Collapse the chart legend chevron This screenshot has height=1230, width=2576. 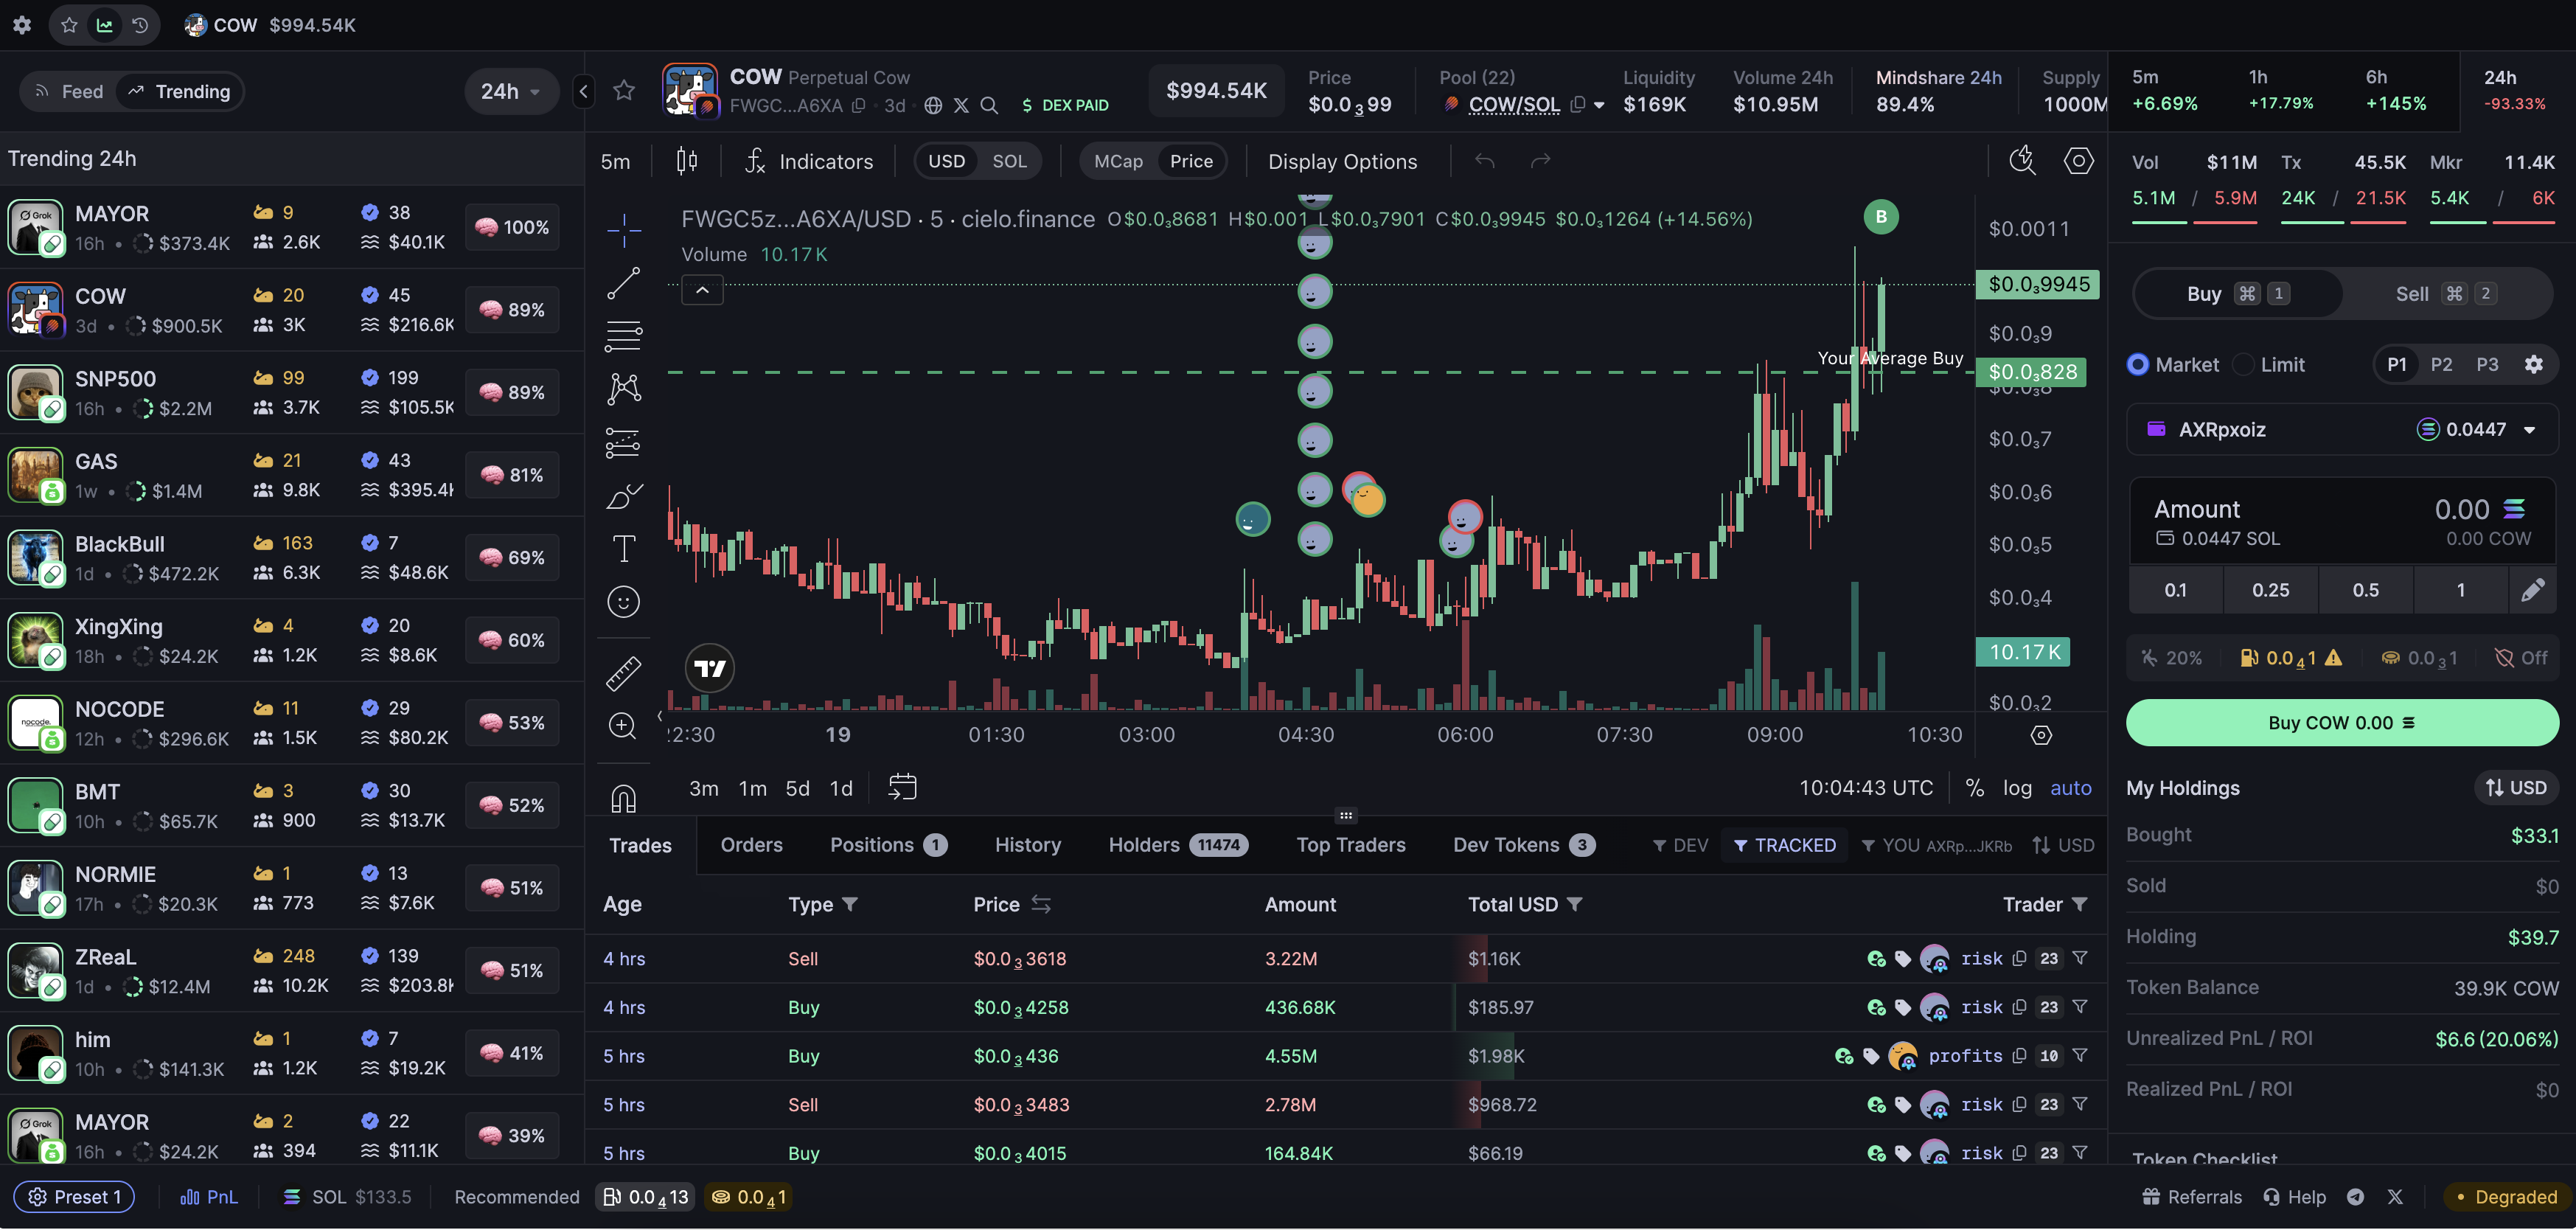[702, 291]
